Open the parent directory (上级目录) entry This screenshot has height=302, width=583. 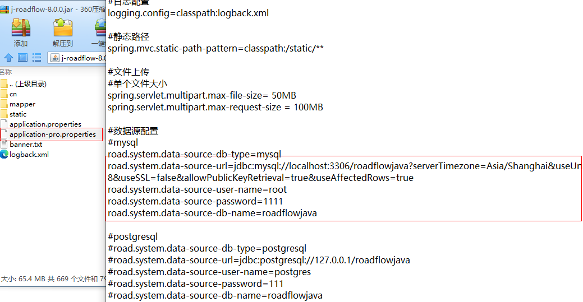[27, 84]
